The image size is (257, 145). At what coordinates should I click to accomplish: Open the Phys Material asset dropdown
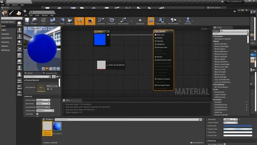tap(52, 86)
